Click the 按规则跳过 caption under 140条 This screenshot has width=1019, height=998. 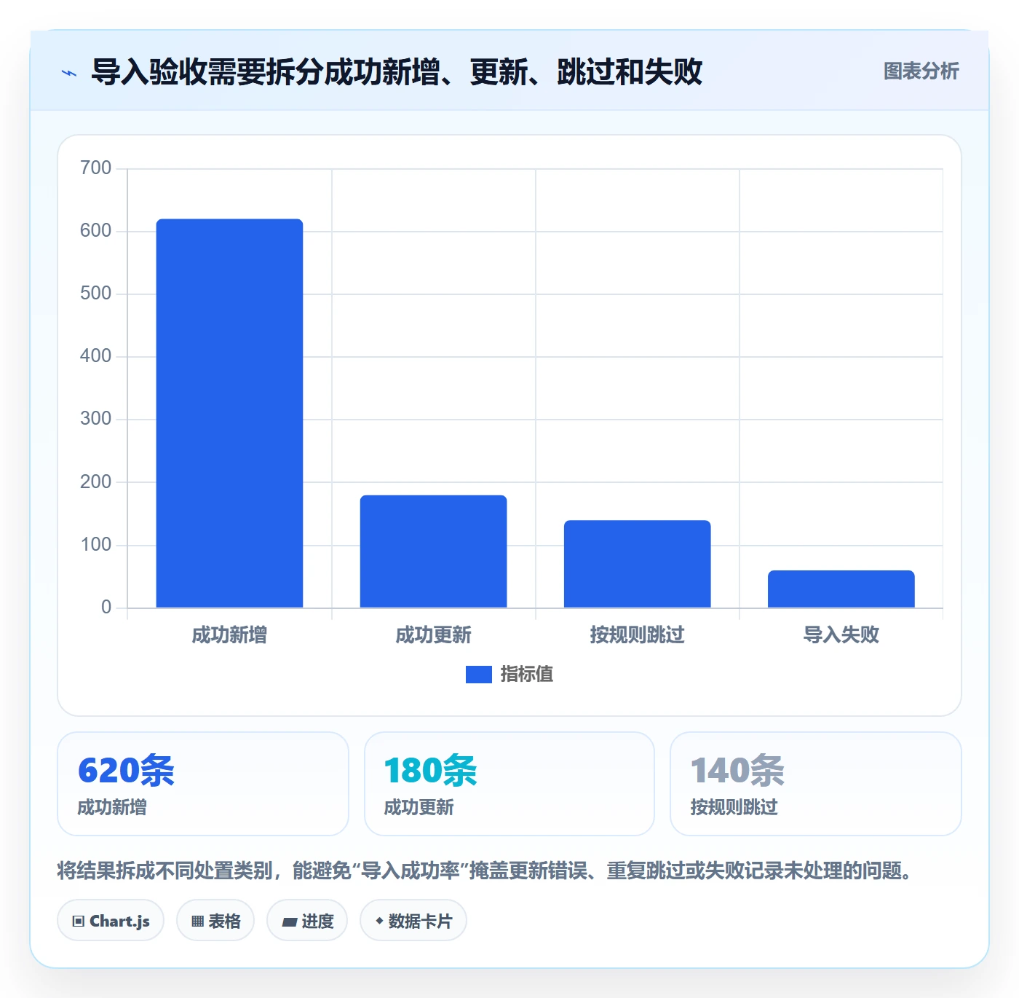pyautogui.click(x=734, y=807)
